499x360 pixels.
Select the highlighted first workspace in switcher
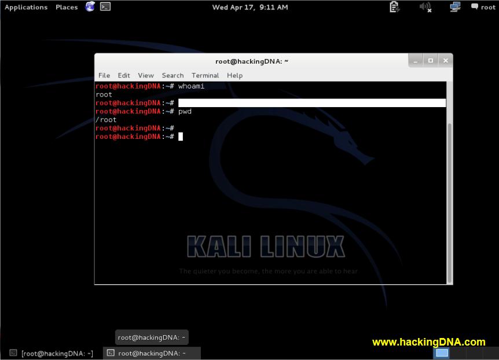pos(442,353)
